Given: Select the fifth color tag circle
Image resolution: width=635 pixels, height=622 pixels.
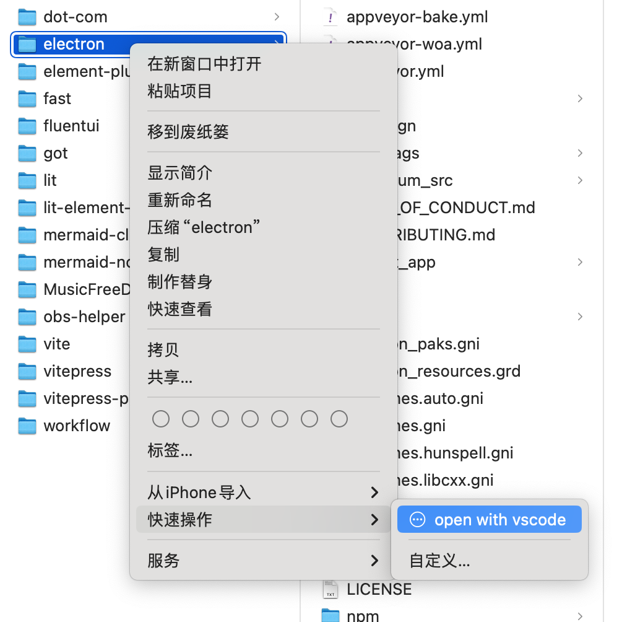Looking at the screenshot, I should click(x=280, y=419).
